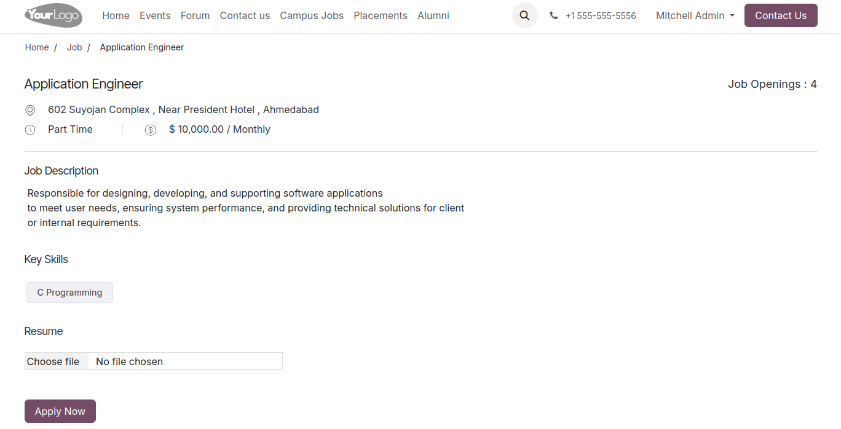Image resolution: width=841 pixels, height=429 pixels.
Task: Click the clock icon beside Part Time
Action: (30, 130)
